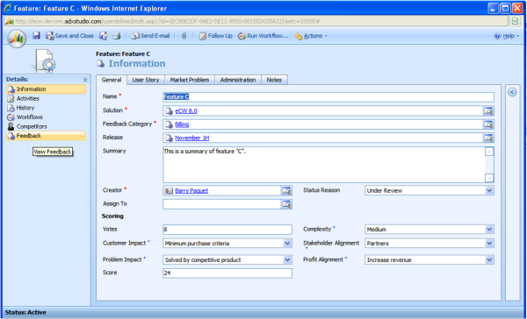The width and height of the screenshot is (527, 319).
Task: Click the browser address bar
Action: tap(256, 21)
